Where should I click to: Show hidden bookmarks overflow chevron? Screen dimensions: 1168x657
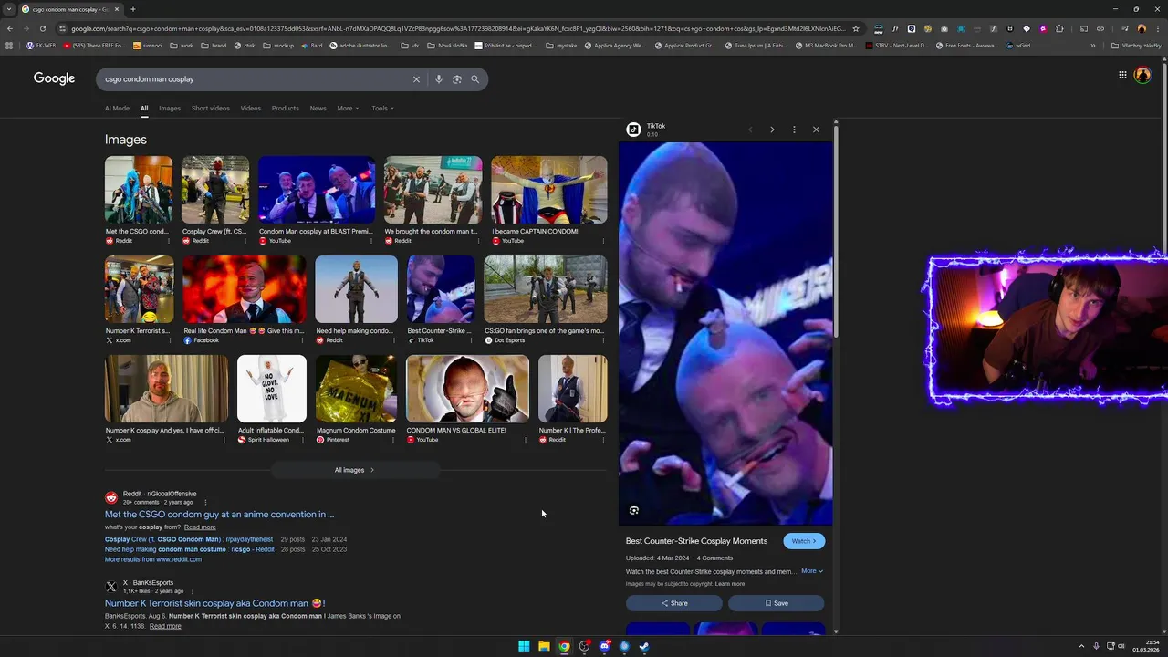click(x=1092, y=46)
